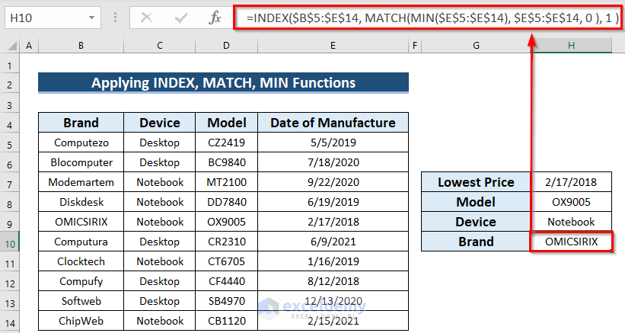Select the model cell CZ2419
This screenshot has width=625, height=333.
coord(226,142)
